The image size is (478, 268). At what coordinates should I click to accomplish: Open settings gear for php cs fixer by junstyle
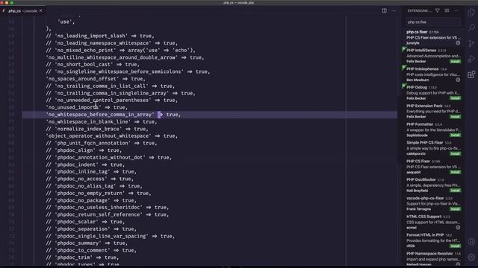[x=458, y=43]
